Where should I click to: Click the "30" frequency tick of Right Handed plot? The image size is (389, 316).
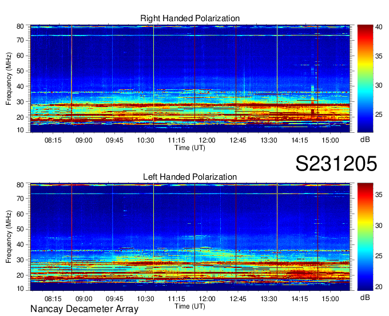point(20,102)
